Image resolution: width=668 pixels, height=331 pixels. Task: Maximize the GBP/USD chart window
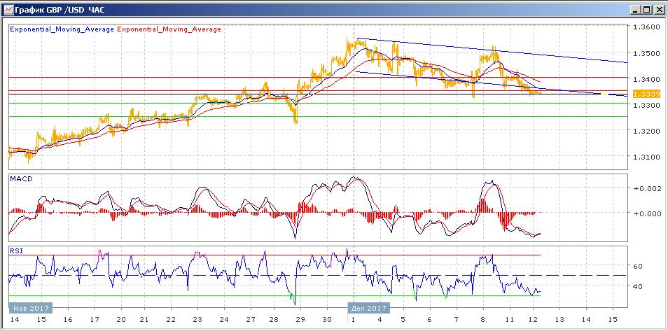[647, 10]
